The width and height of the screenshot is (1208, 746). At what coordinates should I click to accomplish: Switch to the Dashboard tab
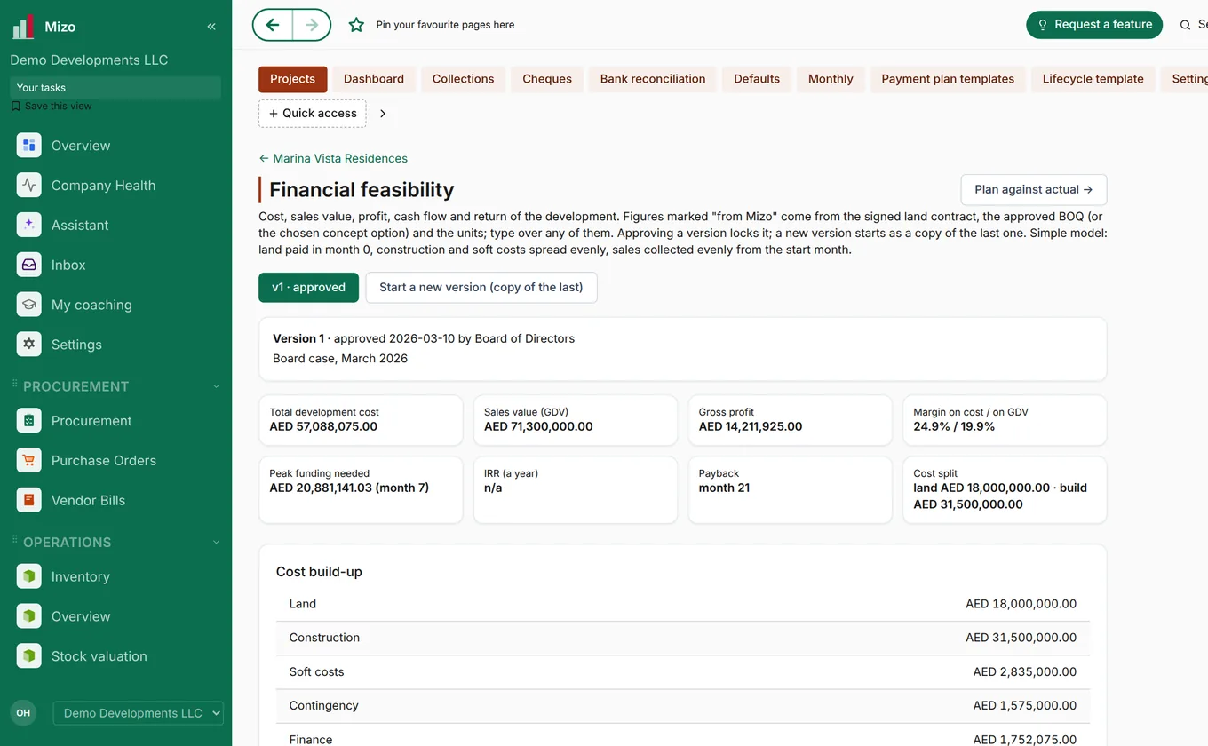(x=374, y=79)
